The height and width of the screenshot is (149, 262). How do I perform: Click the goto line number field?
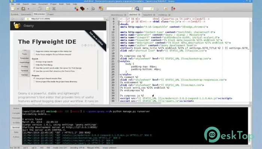[x=148, y=9]
